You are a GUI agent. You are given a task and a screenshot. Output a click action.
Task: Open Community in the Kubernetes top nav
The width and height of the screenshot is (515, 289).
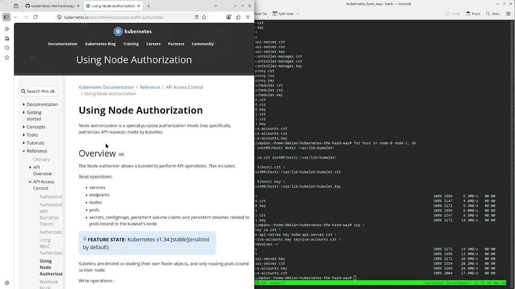[x=203, y=44]
